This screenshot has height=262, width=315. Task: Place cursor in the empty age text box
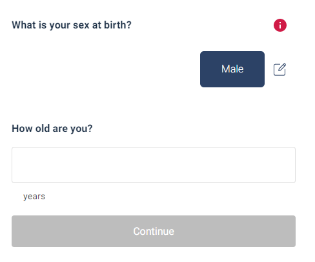[x=154, y=165]
